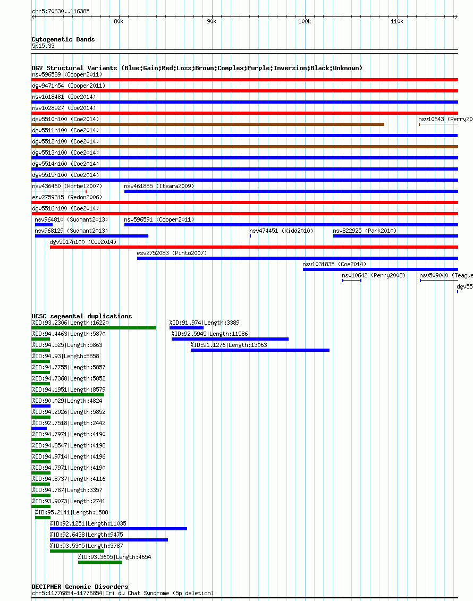Select %ID:94.7368 Length:5852 duplication
Image resolution: width=473 pixels, height=601 pixels.
[40, 383]
